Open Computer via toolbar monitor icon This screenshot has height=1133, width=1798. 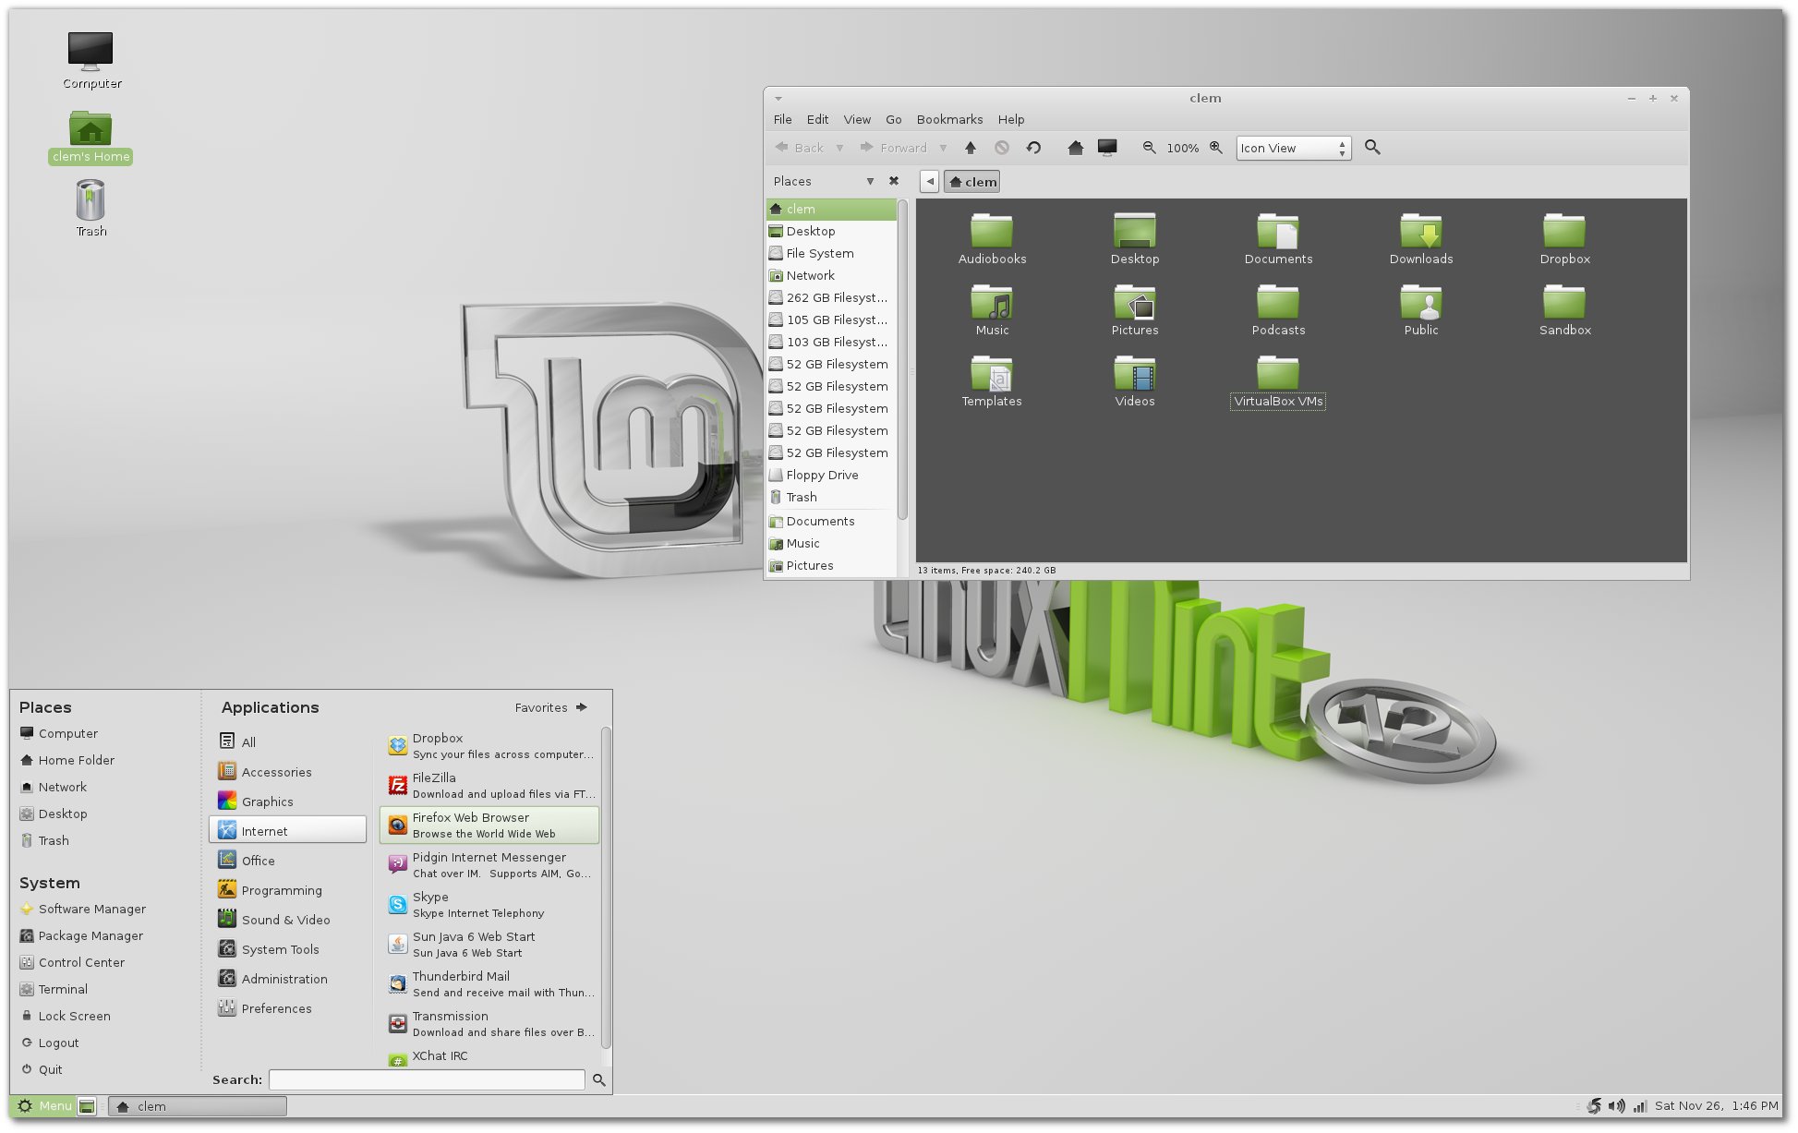click(x=1107, y=148)
